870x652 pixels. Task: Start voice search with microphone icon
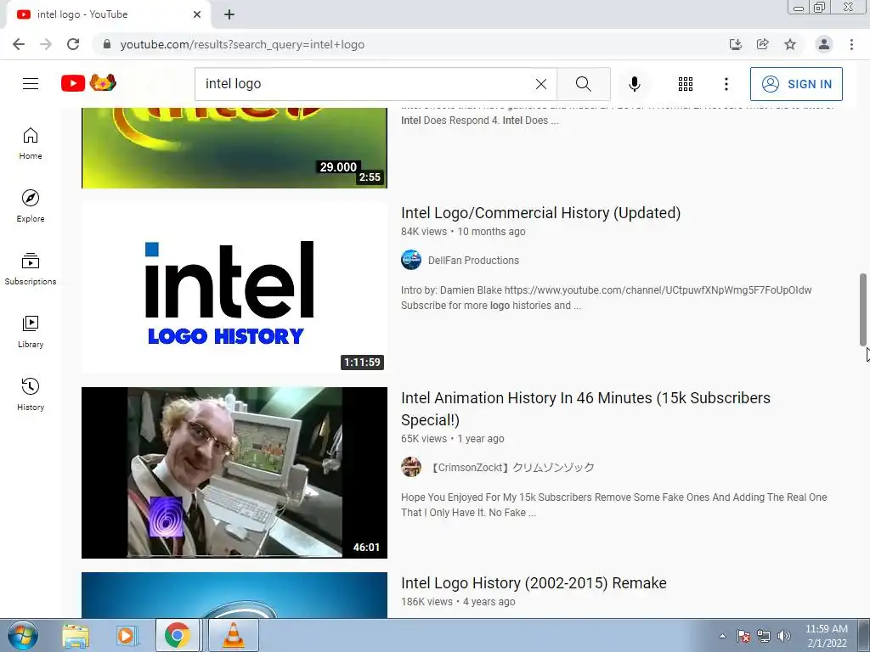click(x=634, y=84)
